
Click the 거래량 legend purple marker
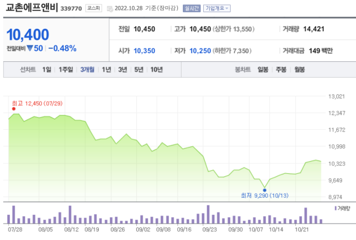[x=336, y=208]
